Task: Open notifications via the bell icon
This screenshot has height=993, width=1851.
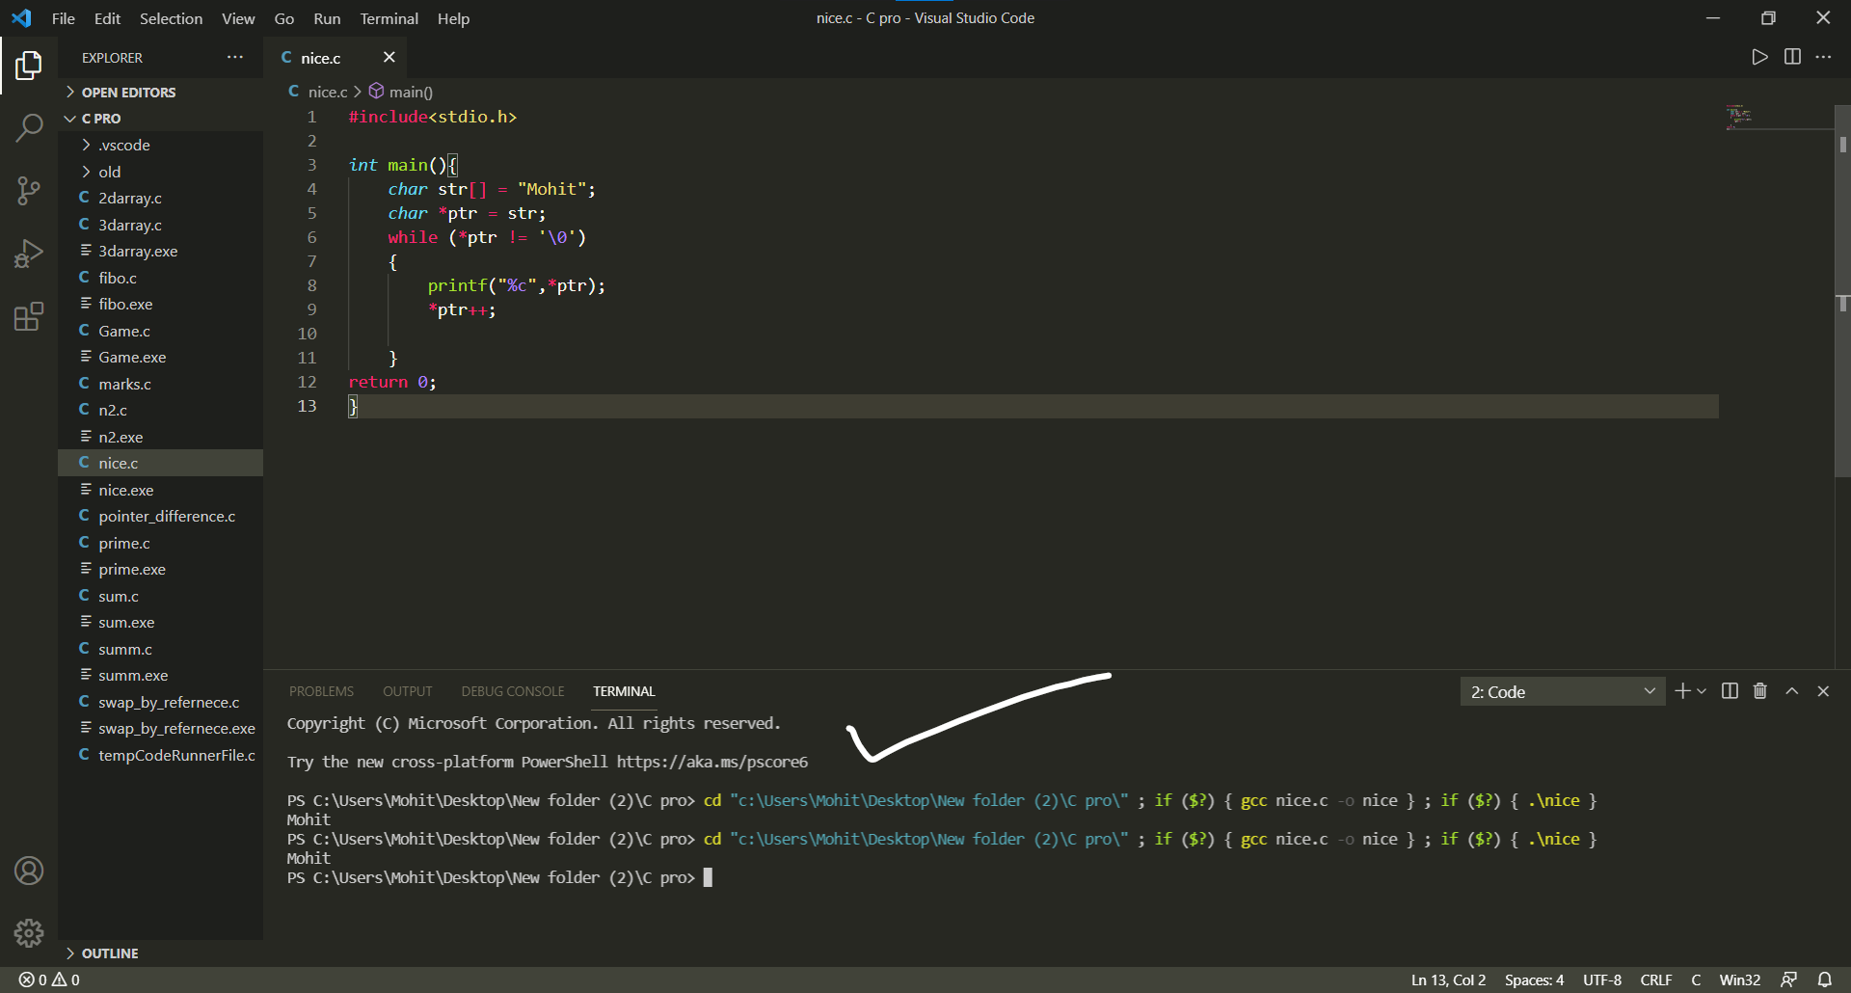Action: click(x=1827, y=979)
